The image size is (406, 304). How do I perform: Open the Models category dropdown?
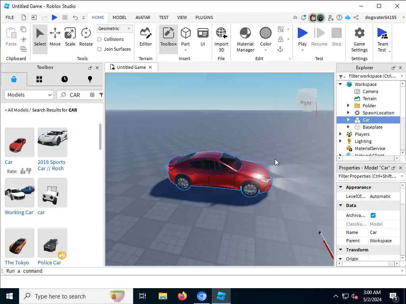coord(29,95)
